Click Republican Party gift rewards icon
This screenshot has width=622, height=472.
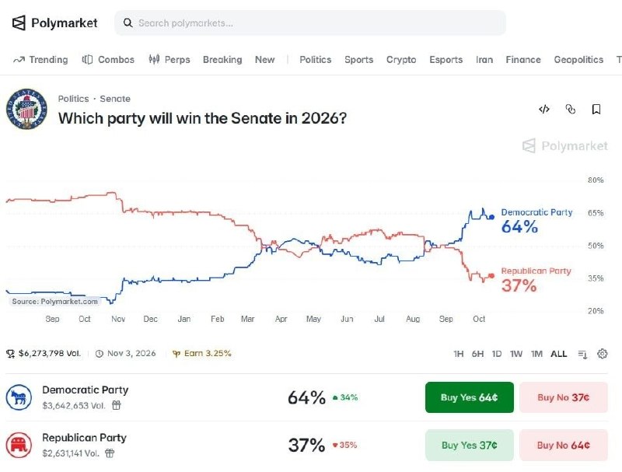pyautogui.click(x=110, y=453)
